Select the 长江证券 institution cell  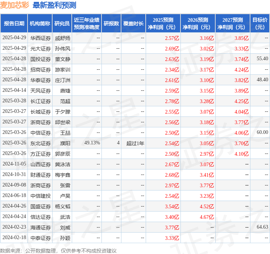tap(41, 101)
